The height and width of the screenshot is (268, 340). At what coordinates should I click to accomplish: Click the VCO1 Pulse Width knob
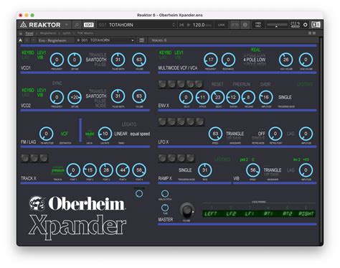pyautogui.click(x=118, y=60)
